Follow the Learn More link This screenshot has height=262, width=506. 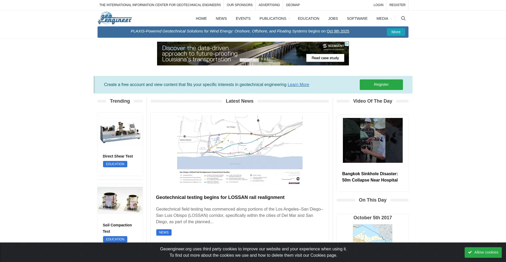pos(298,84)
